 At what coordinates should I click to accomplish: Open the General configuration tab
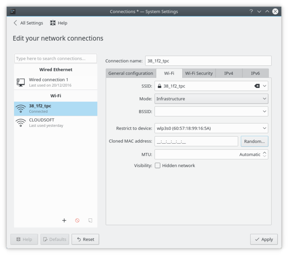tap(130, 73)
